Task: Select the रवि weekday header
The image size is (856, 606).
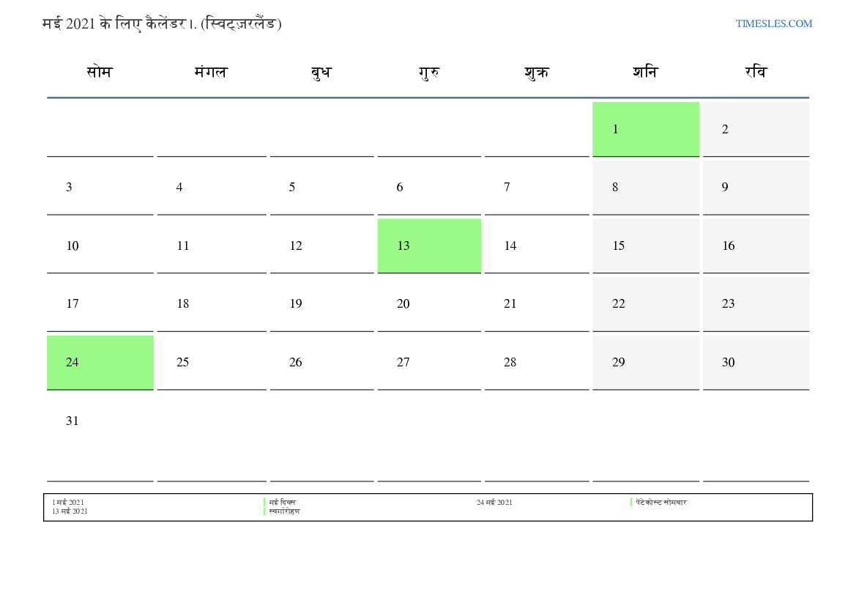Action: coord(756,72)
